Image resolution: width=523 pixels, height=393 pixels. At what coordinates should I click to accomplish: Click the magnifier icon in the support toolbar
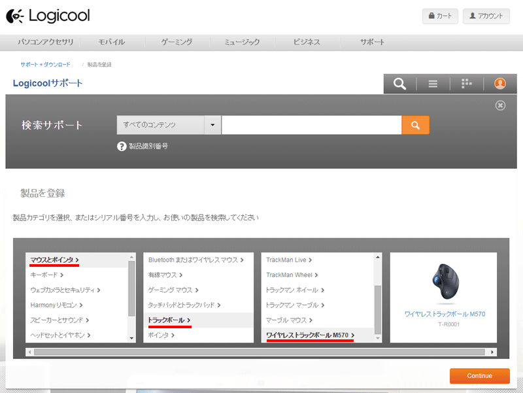coord(399,84)
